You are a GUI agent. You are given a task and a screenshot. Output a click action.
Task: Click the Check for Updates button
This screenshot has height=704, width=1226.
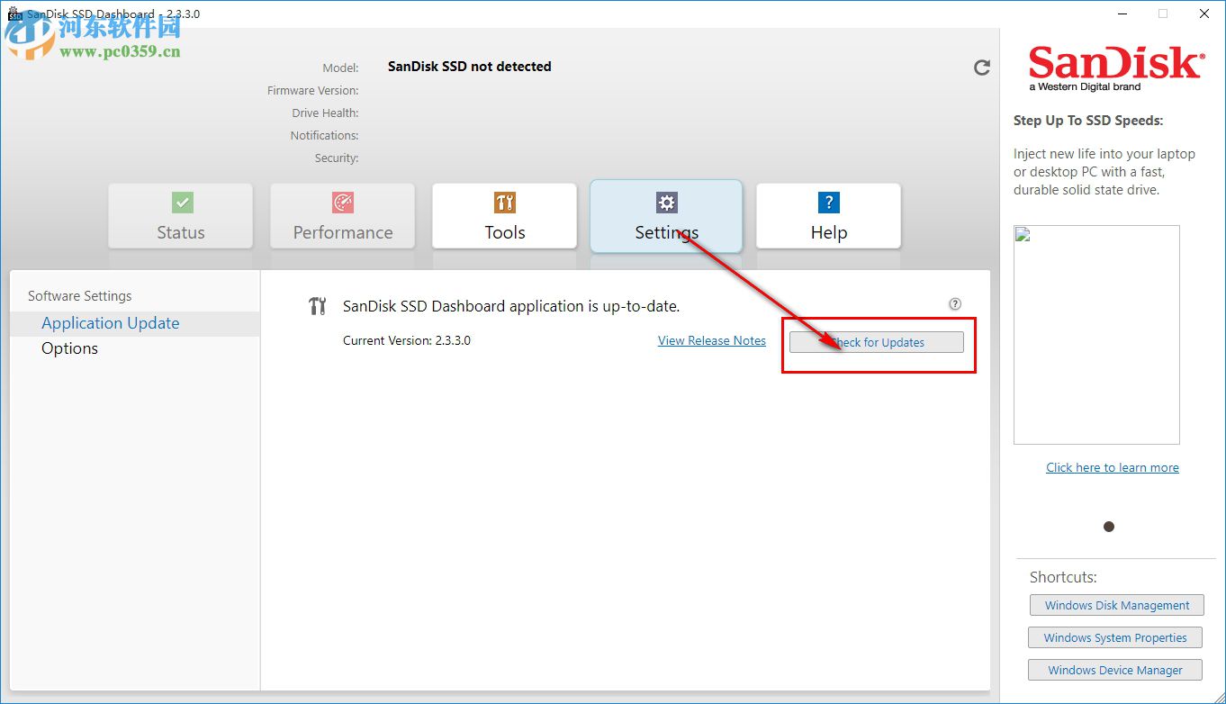(x=877, y=342)
